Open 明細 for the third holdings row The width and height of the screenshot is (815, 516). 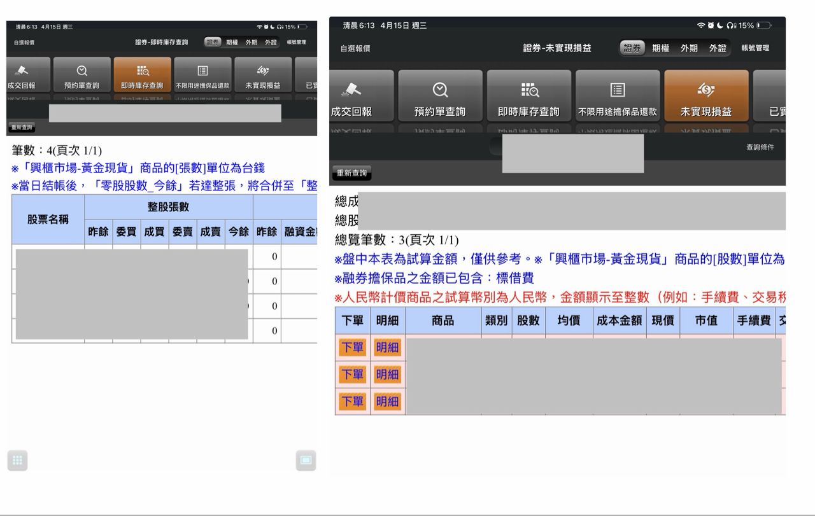387,401
